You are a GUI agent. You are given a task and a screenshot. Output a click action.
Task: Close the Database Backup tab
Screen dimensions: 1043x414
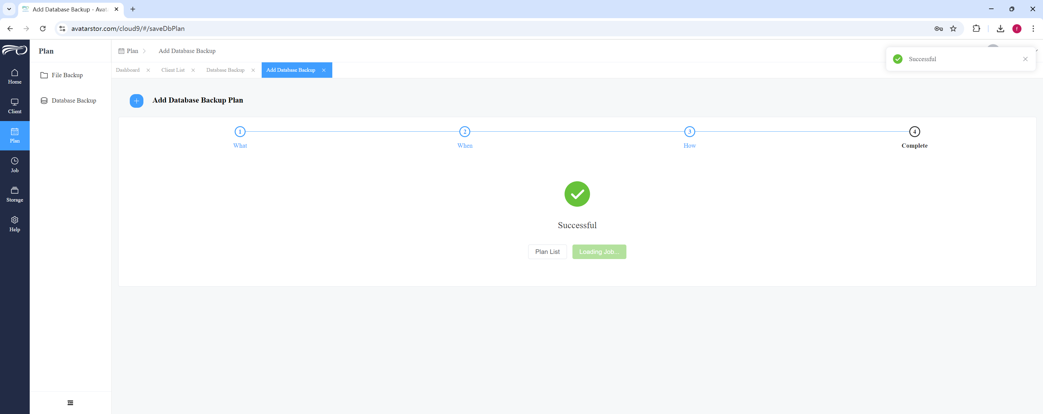click(x=253, y=70)
